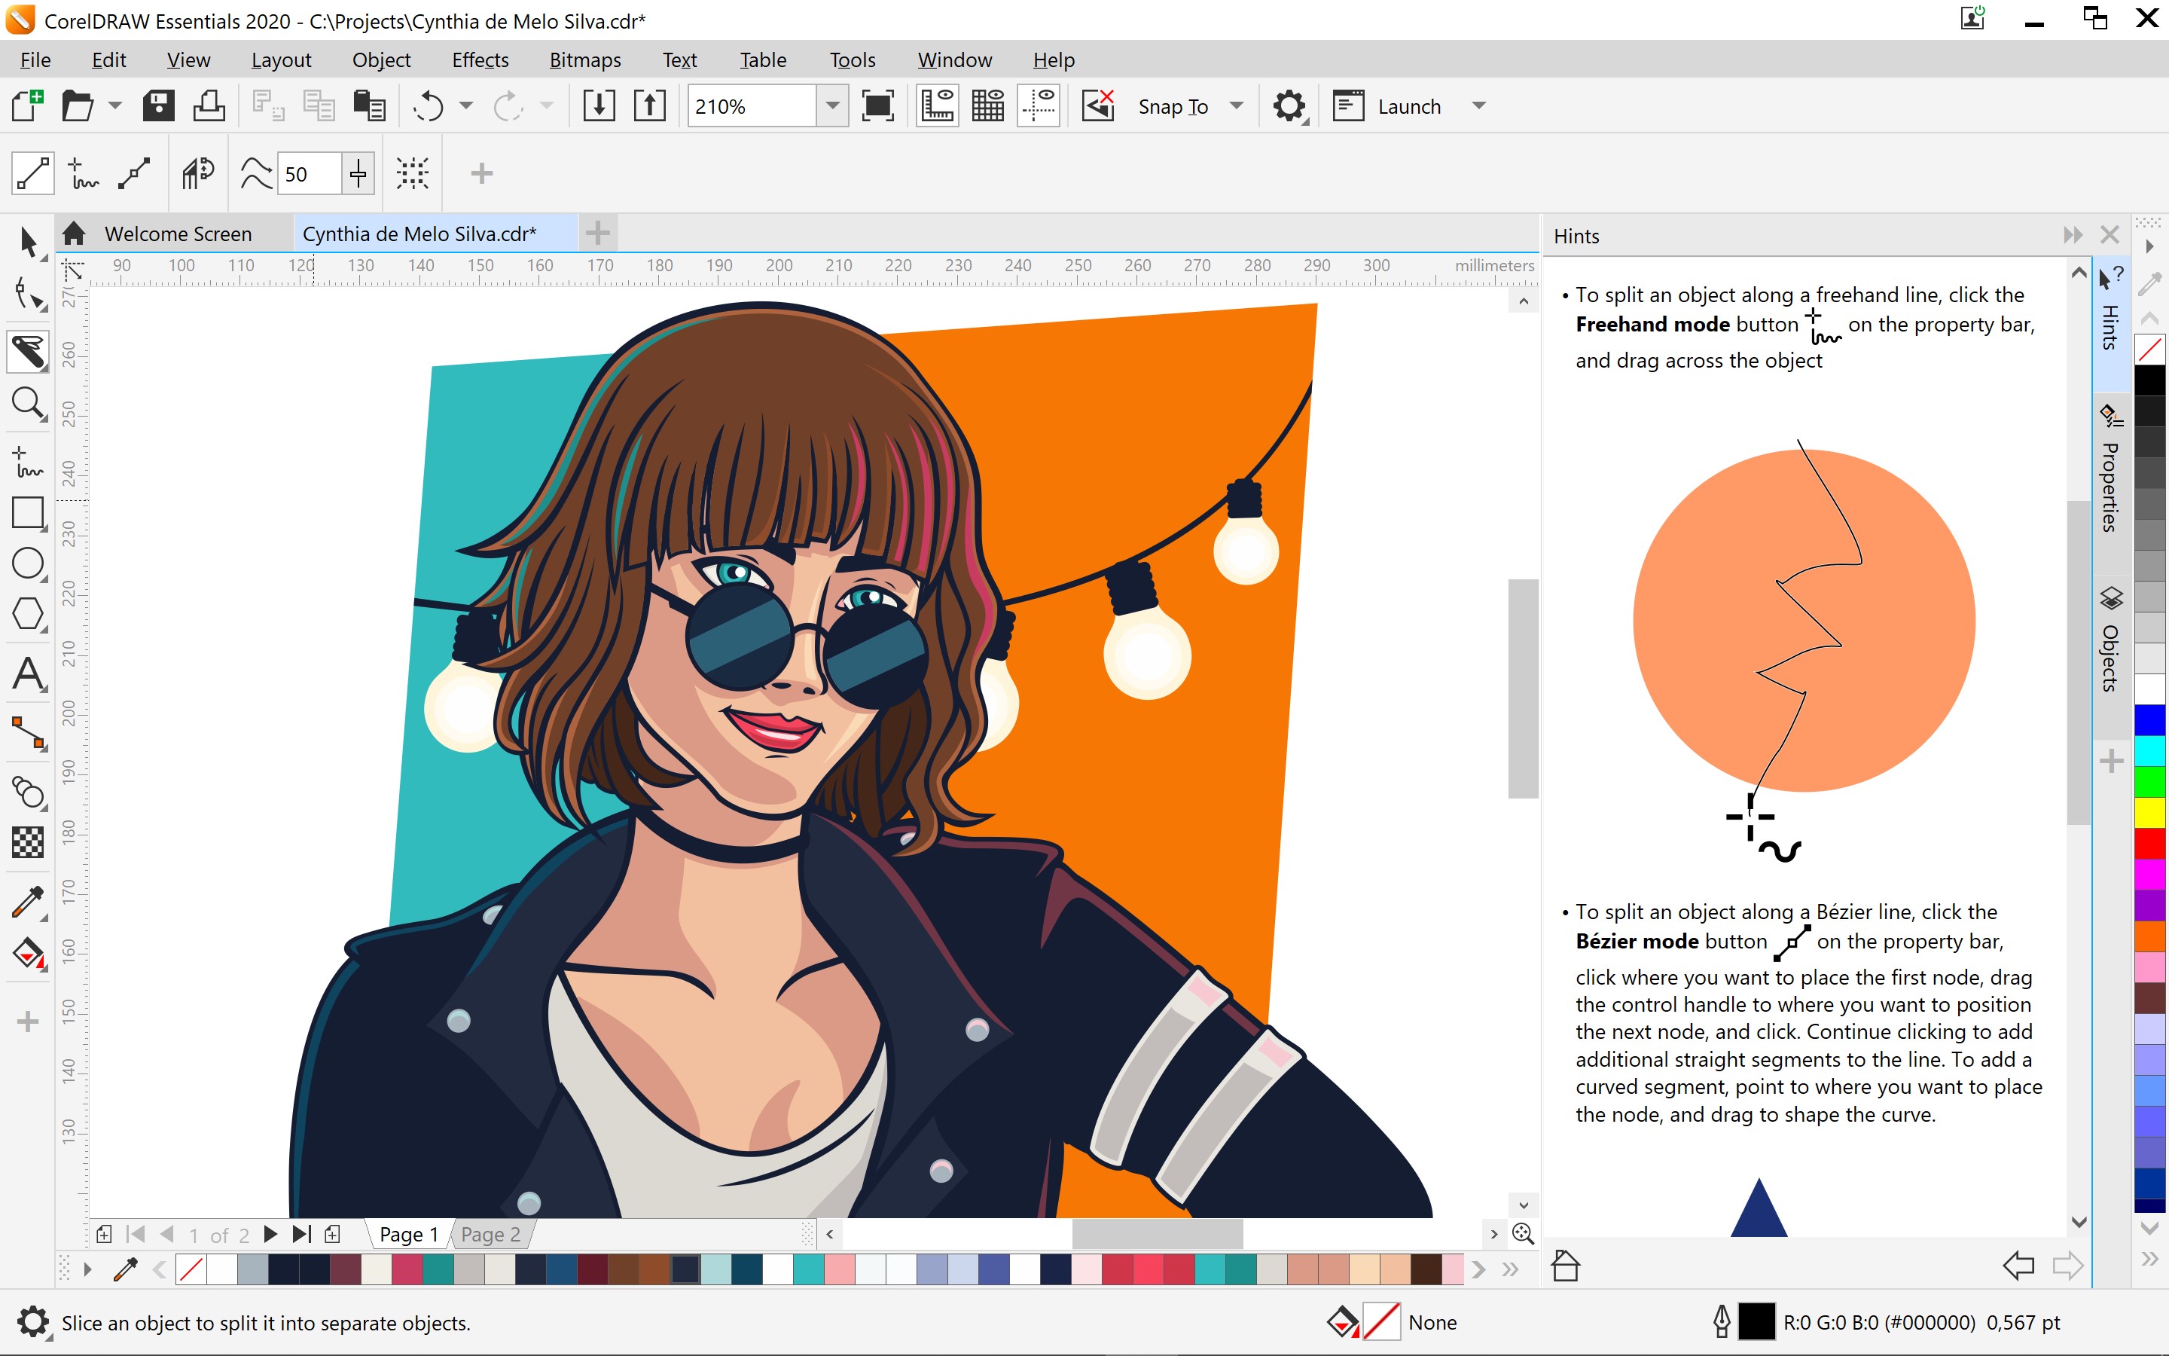
Task: Click the Fill tool in toolbar
Action: pos(28,953)
